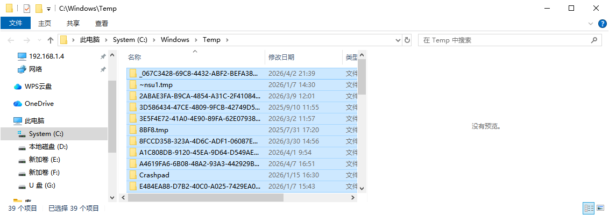Open the 文件 menu tab
The height and width of the screenshot is (215, 609).
[16, 23]
